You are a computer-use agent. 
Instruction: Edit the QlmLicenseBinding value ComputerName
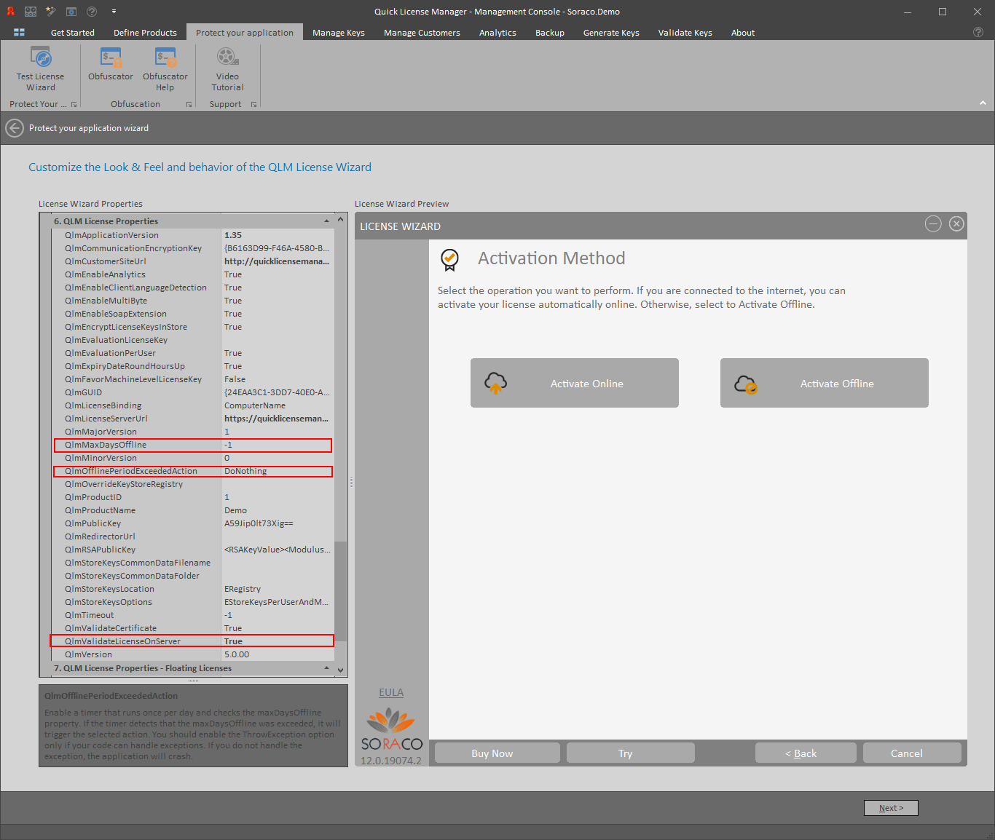278,405
